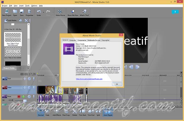Click the Trim Start button
Image resolution: width=184 pixels, height=121 pixels.
pyautogui.click(x=83, y=113)
